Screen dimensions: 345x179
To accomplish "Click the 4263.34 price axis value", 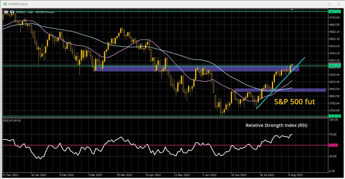I will tap(334, 61).
